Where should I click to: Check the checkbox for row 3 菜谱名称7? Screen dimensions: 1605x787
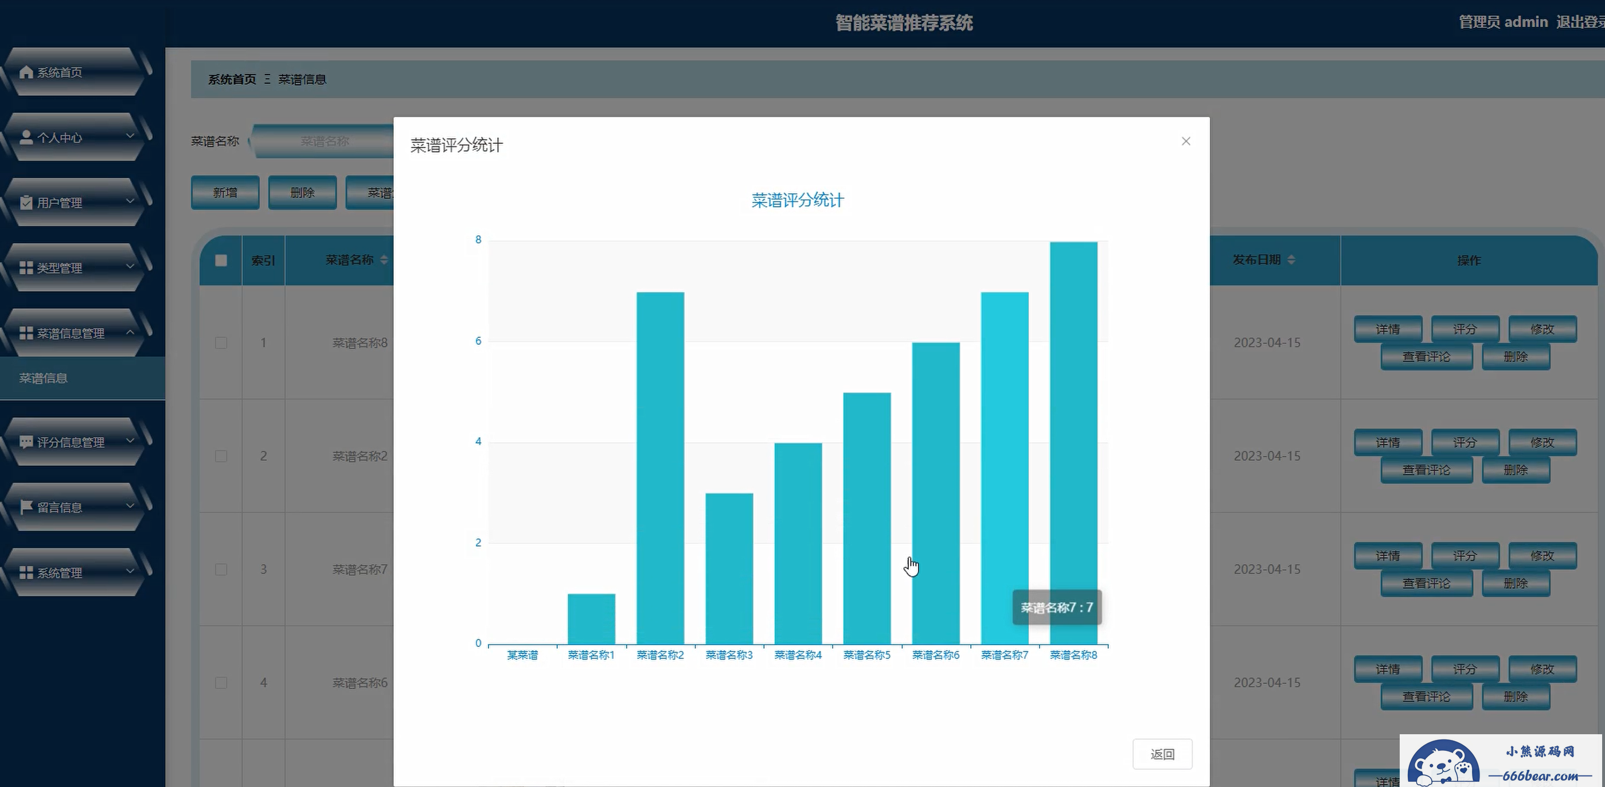tap(221, 570)
